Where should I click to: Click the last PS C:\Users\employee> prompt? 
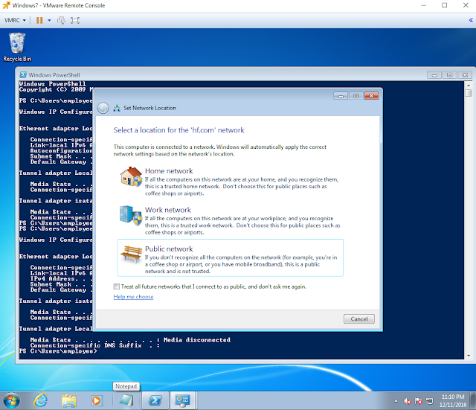58,351
